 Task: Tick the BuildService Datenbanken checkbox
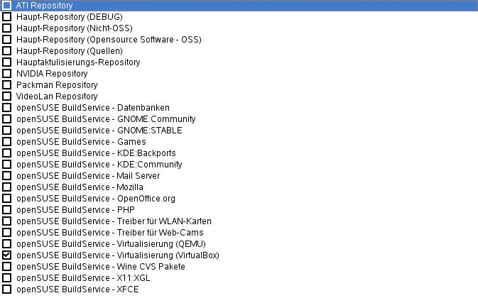(6, 107)
